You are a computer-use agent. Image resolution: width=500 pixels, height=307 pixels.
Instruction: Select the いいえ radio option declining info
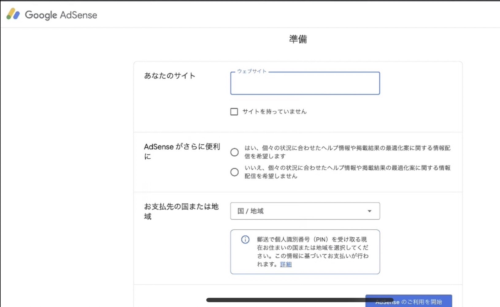[234, 172]
